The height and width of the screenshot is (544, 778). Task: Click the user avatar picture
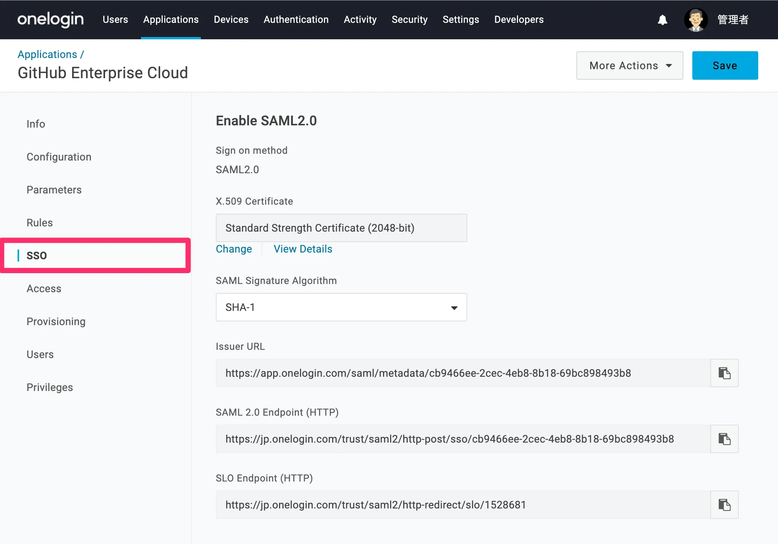click(x=695, y=19)
